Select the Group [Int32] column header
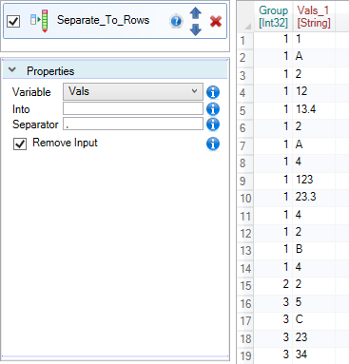349x364 pixels. point(273,16)
